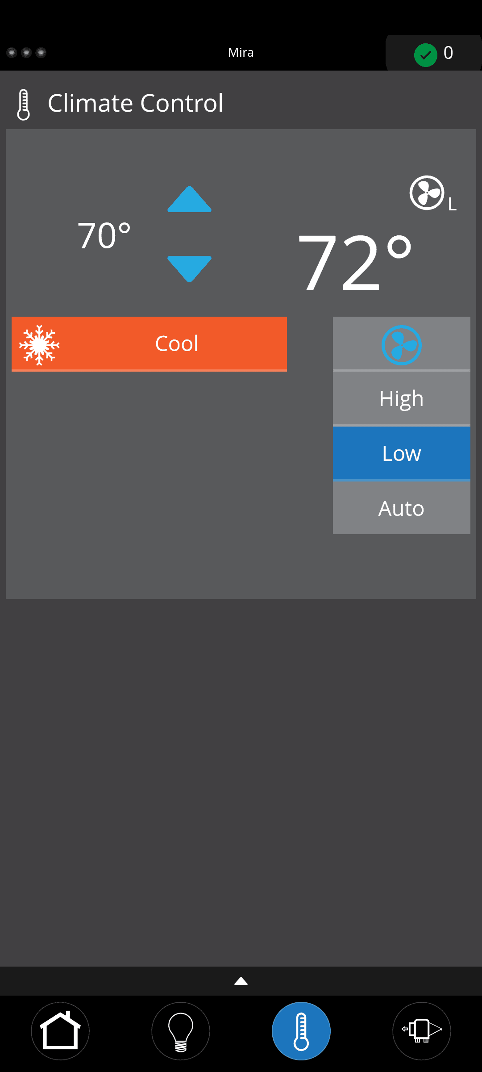Open the slide-out devices icon
Image resolution: width=482 pixels, height=1072 pixels.
pos(422,1031)
